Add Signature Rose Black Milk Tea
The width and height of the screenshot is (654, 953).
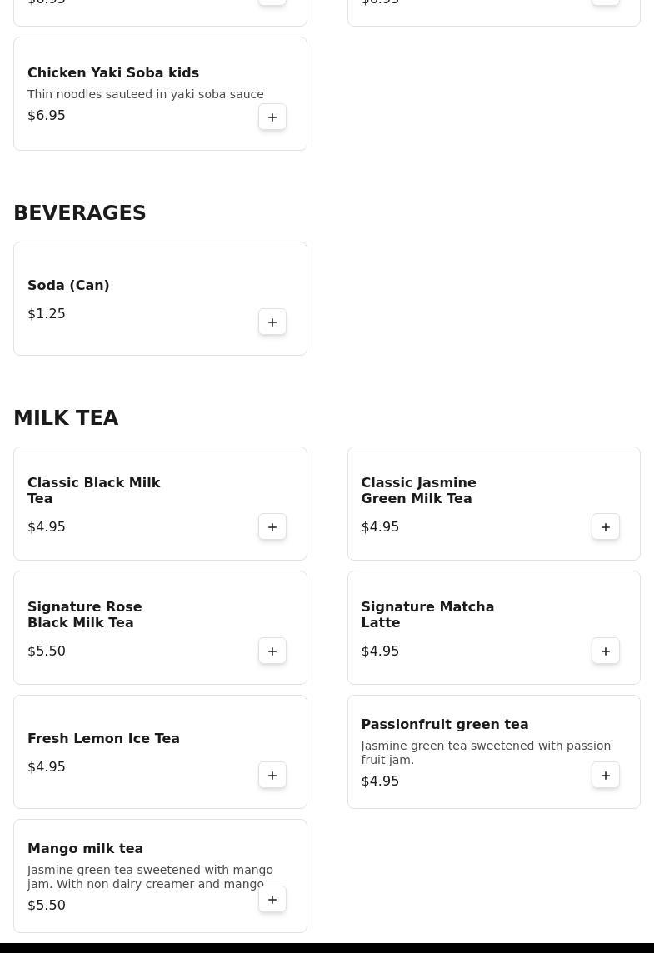(x=272, y=651)
